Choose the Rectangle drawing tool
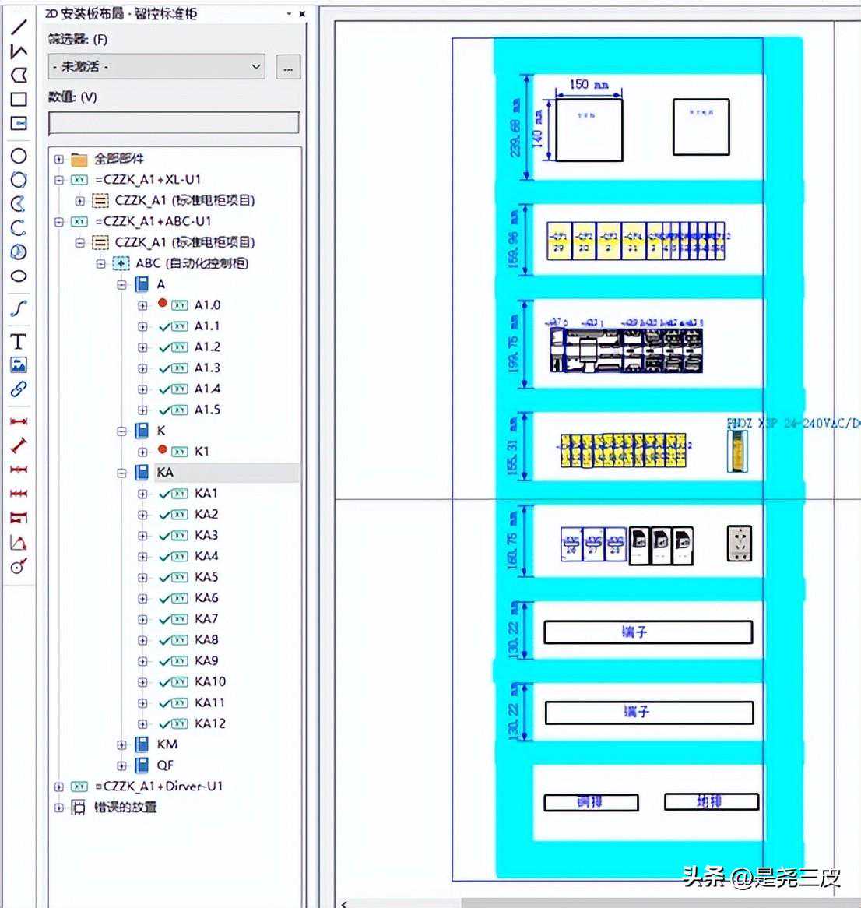 (x=19, y=99)
